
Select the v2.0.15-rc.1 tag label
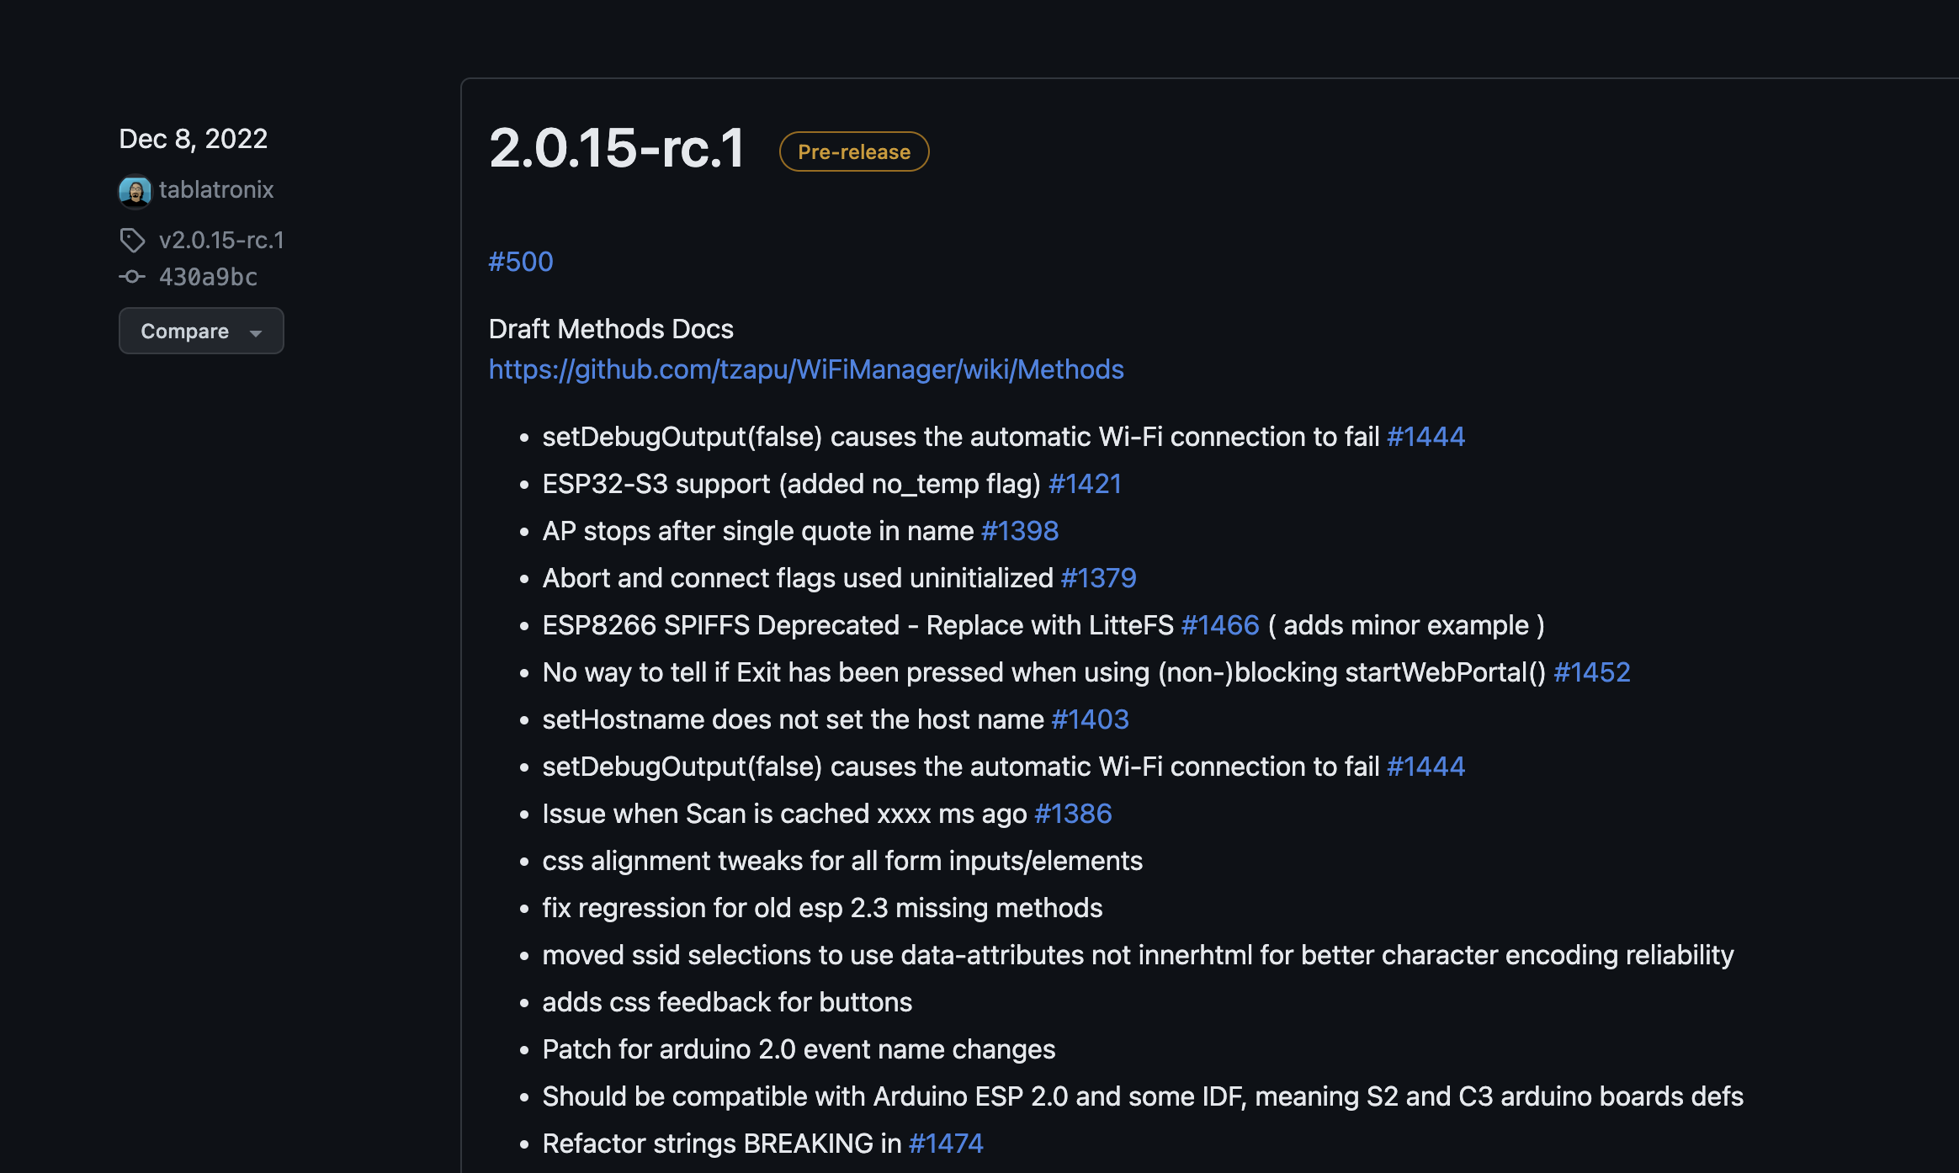pyautogui.click(x=221, y=240)
